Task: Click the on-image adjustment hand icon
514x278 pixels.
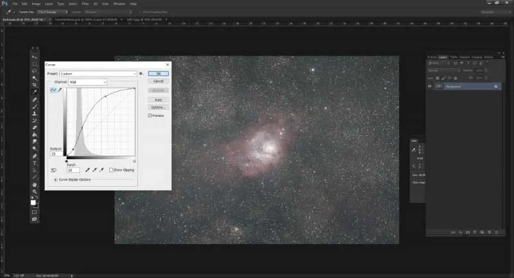Action: [x=54, y=169]
